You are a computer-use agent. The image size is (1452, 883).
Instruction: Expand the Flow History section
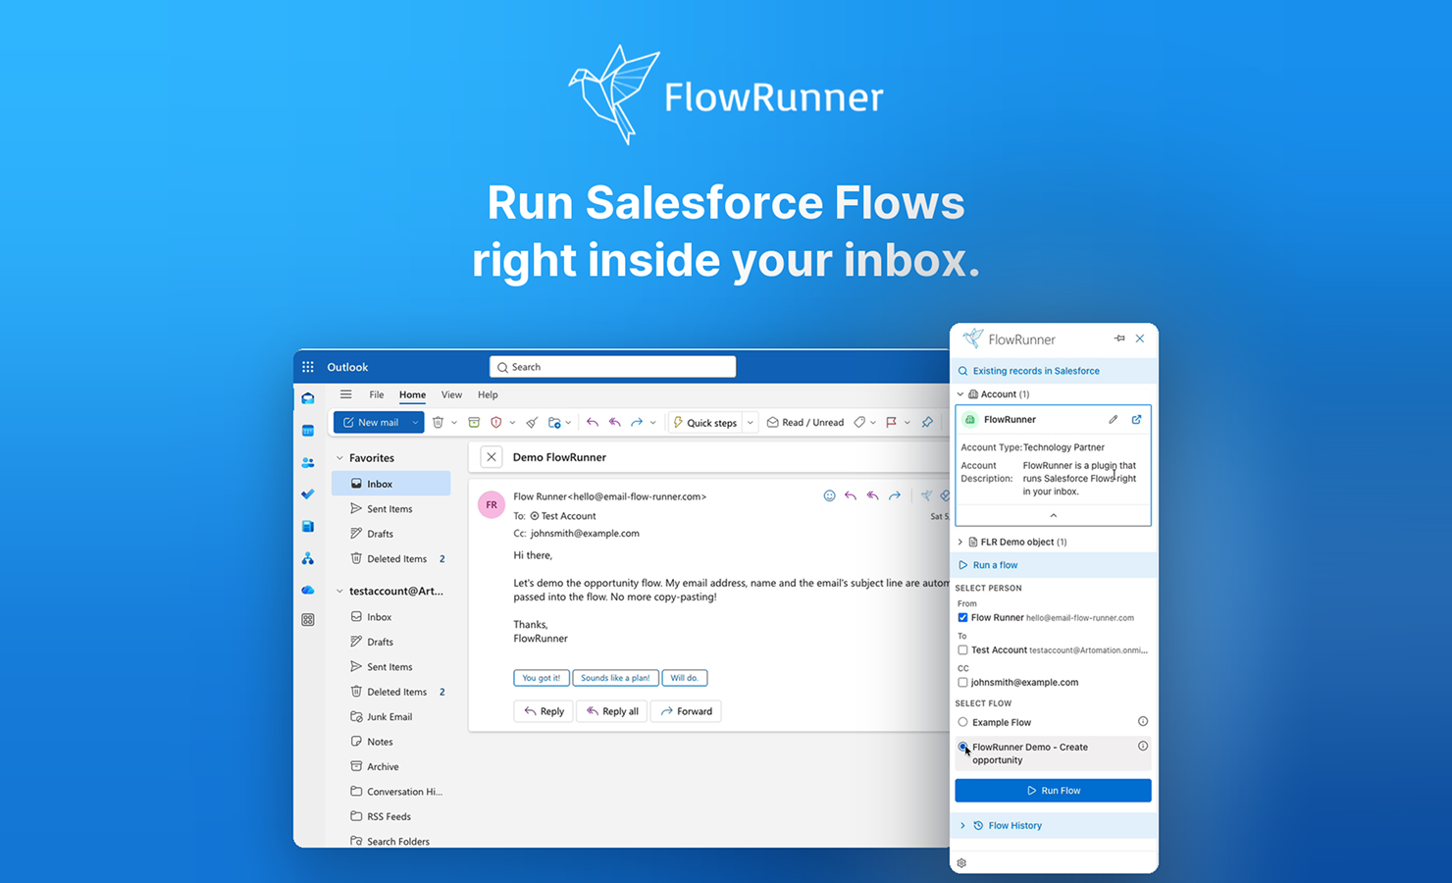pyautogui.click(x=962, y=825)
